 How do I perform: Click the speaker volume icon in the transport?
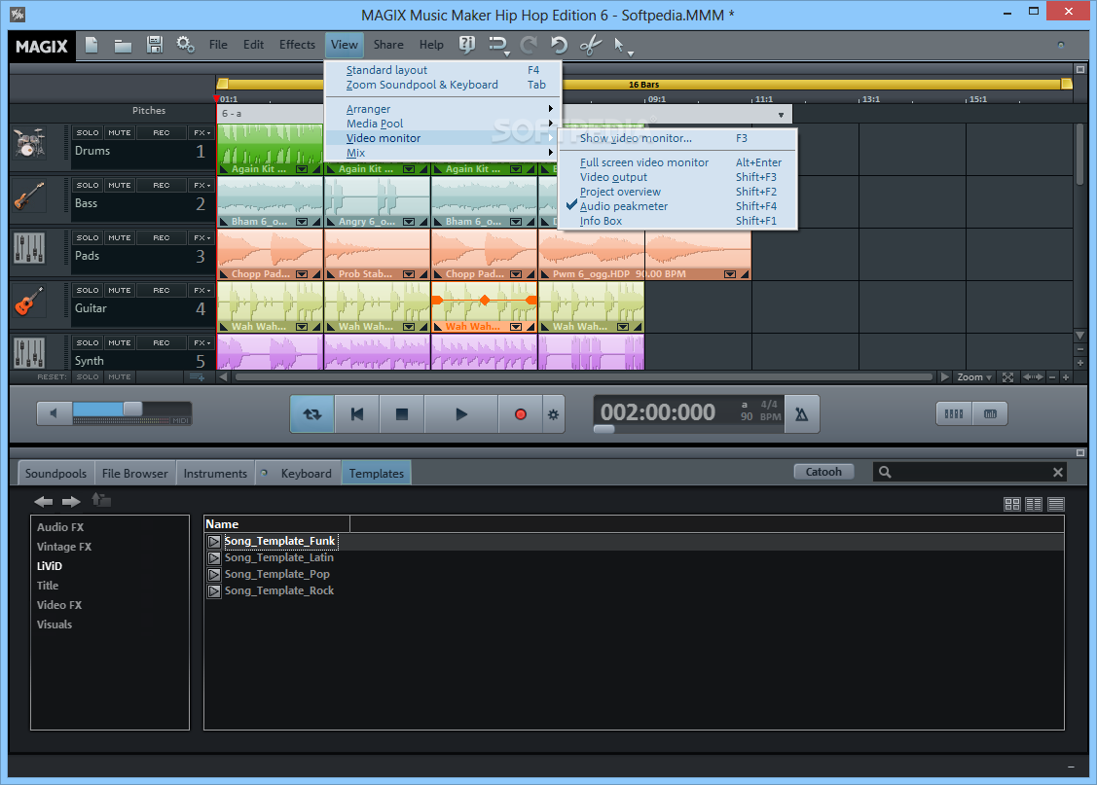(x=54, y=413)
